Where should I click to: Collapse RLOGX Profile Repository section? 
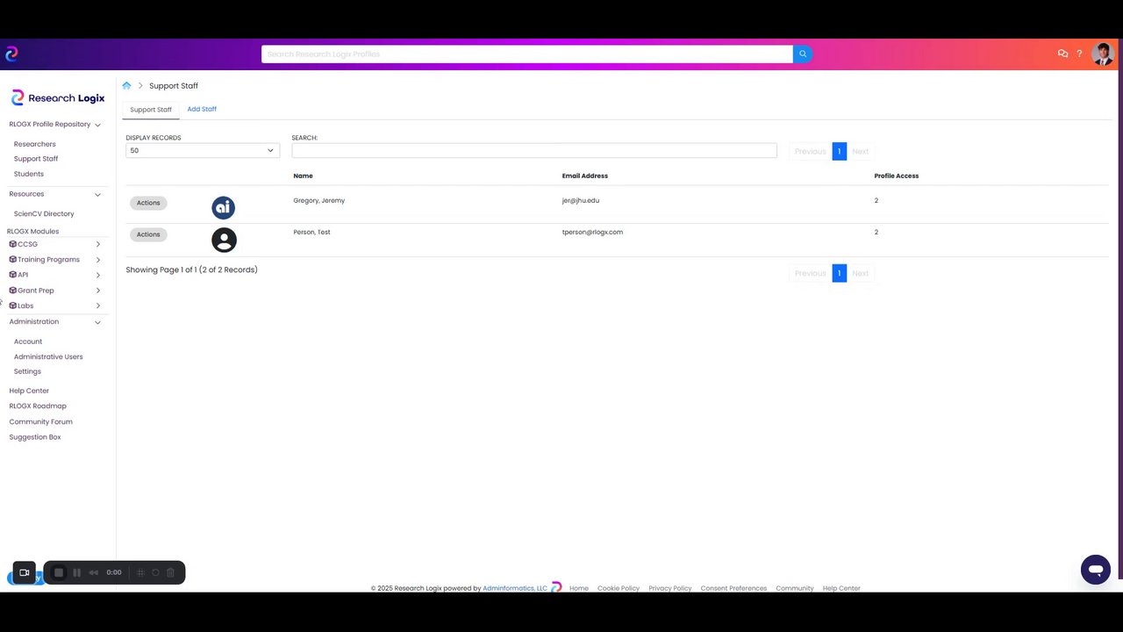click(x=97, y=125)
